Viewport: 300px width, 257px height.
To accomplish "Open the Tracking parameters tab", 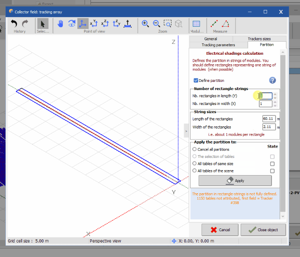I will 218,45.
